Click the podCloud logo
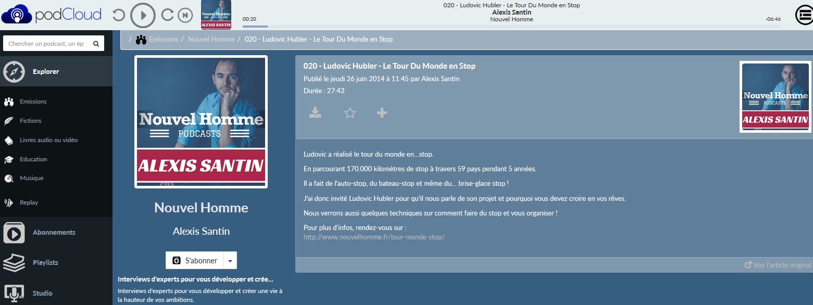813x305 pixels. point(52,15)
